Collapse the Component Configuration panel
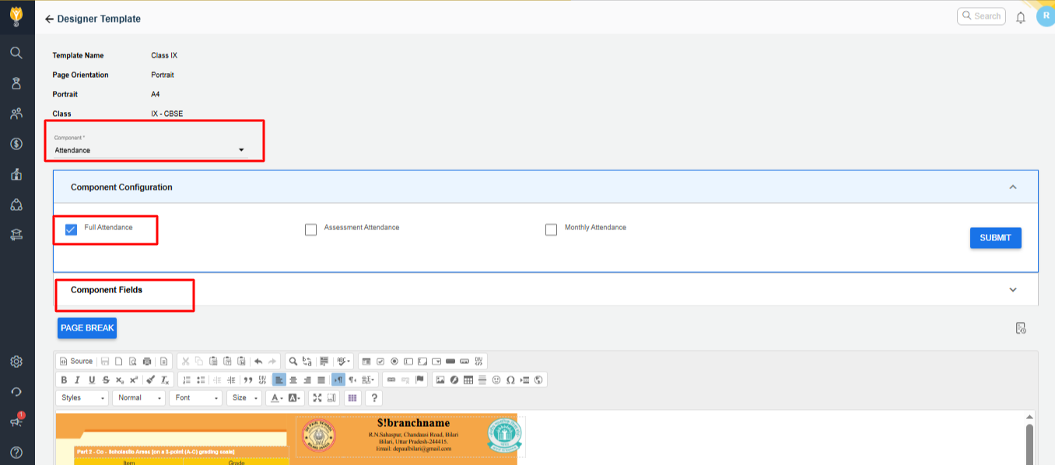This screenshot has height=465, width=1055. (1012, 187)
